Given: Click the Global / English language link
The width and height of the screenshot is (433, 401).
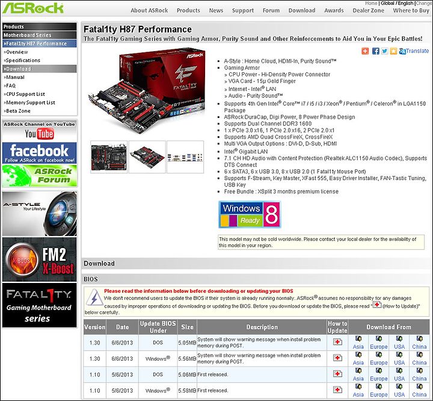Looking at the screenshot, I should [397, 3].
